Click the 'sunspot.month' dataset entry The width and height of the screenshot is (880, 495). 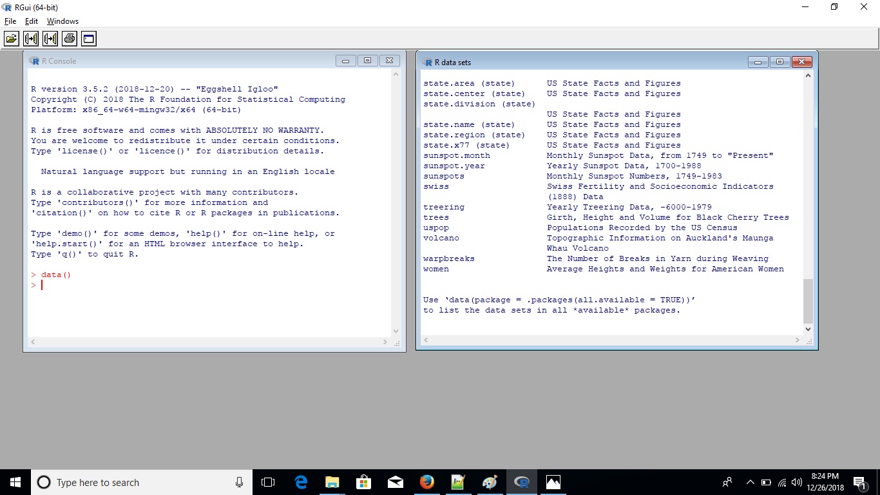457,155
